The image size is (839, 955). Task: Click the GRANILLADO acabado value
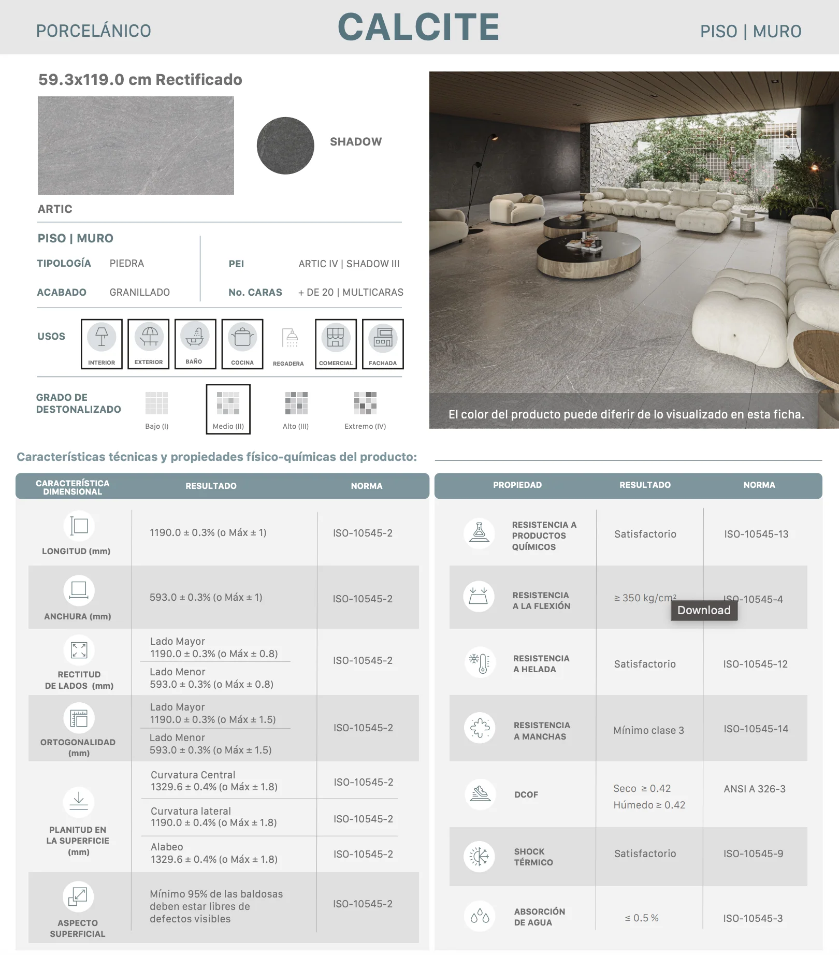[140, 292]
